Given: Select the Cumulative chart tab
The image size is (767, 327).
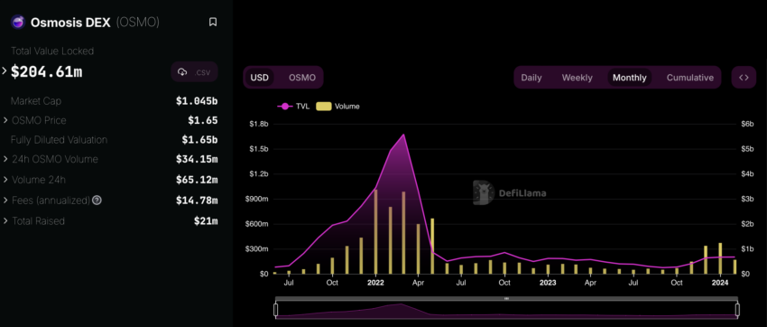Looking at the screenshot, I should [689, 78].
